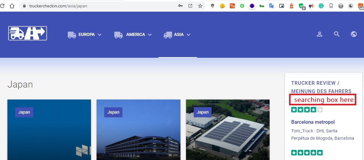The width and height of the screenshot is (364, 160).
Task: Expand the EUROPA dropdown chevron
Action: tap(100, 35)
